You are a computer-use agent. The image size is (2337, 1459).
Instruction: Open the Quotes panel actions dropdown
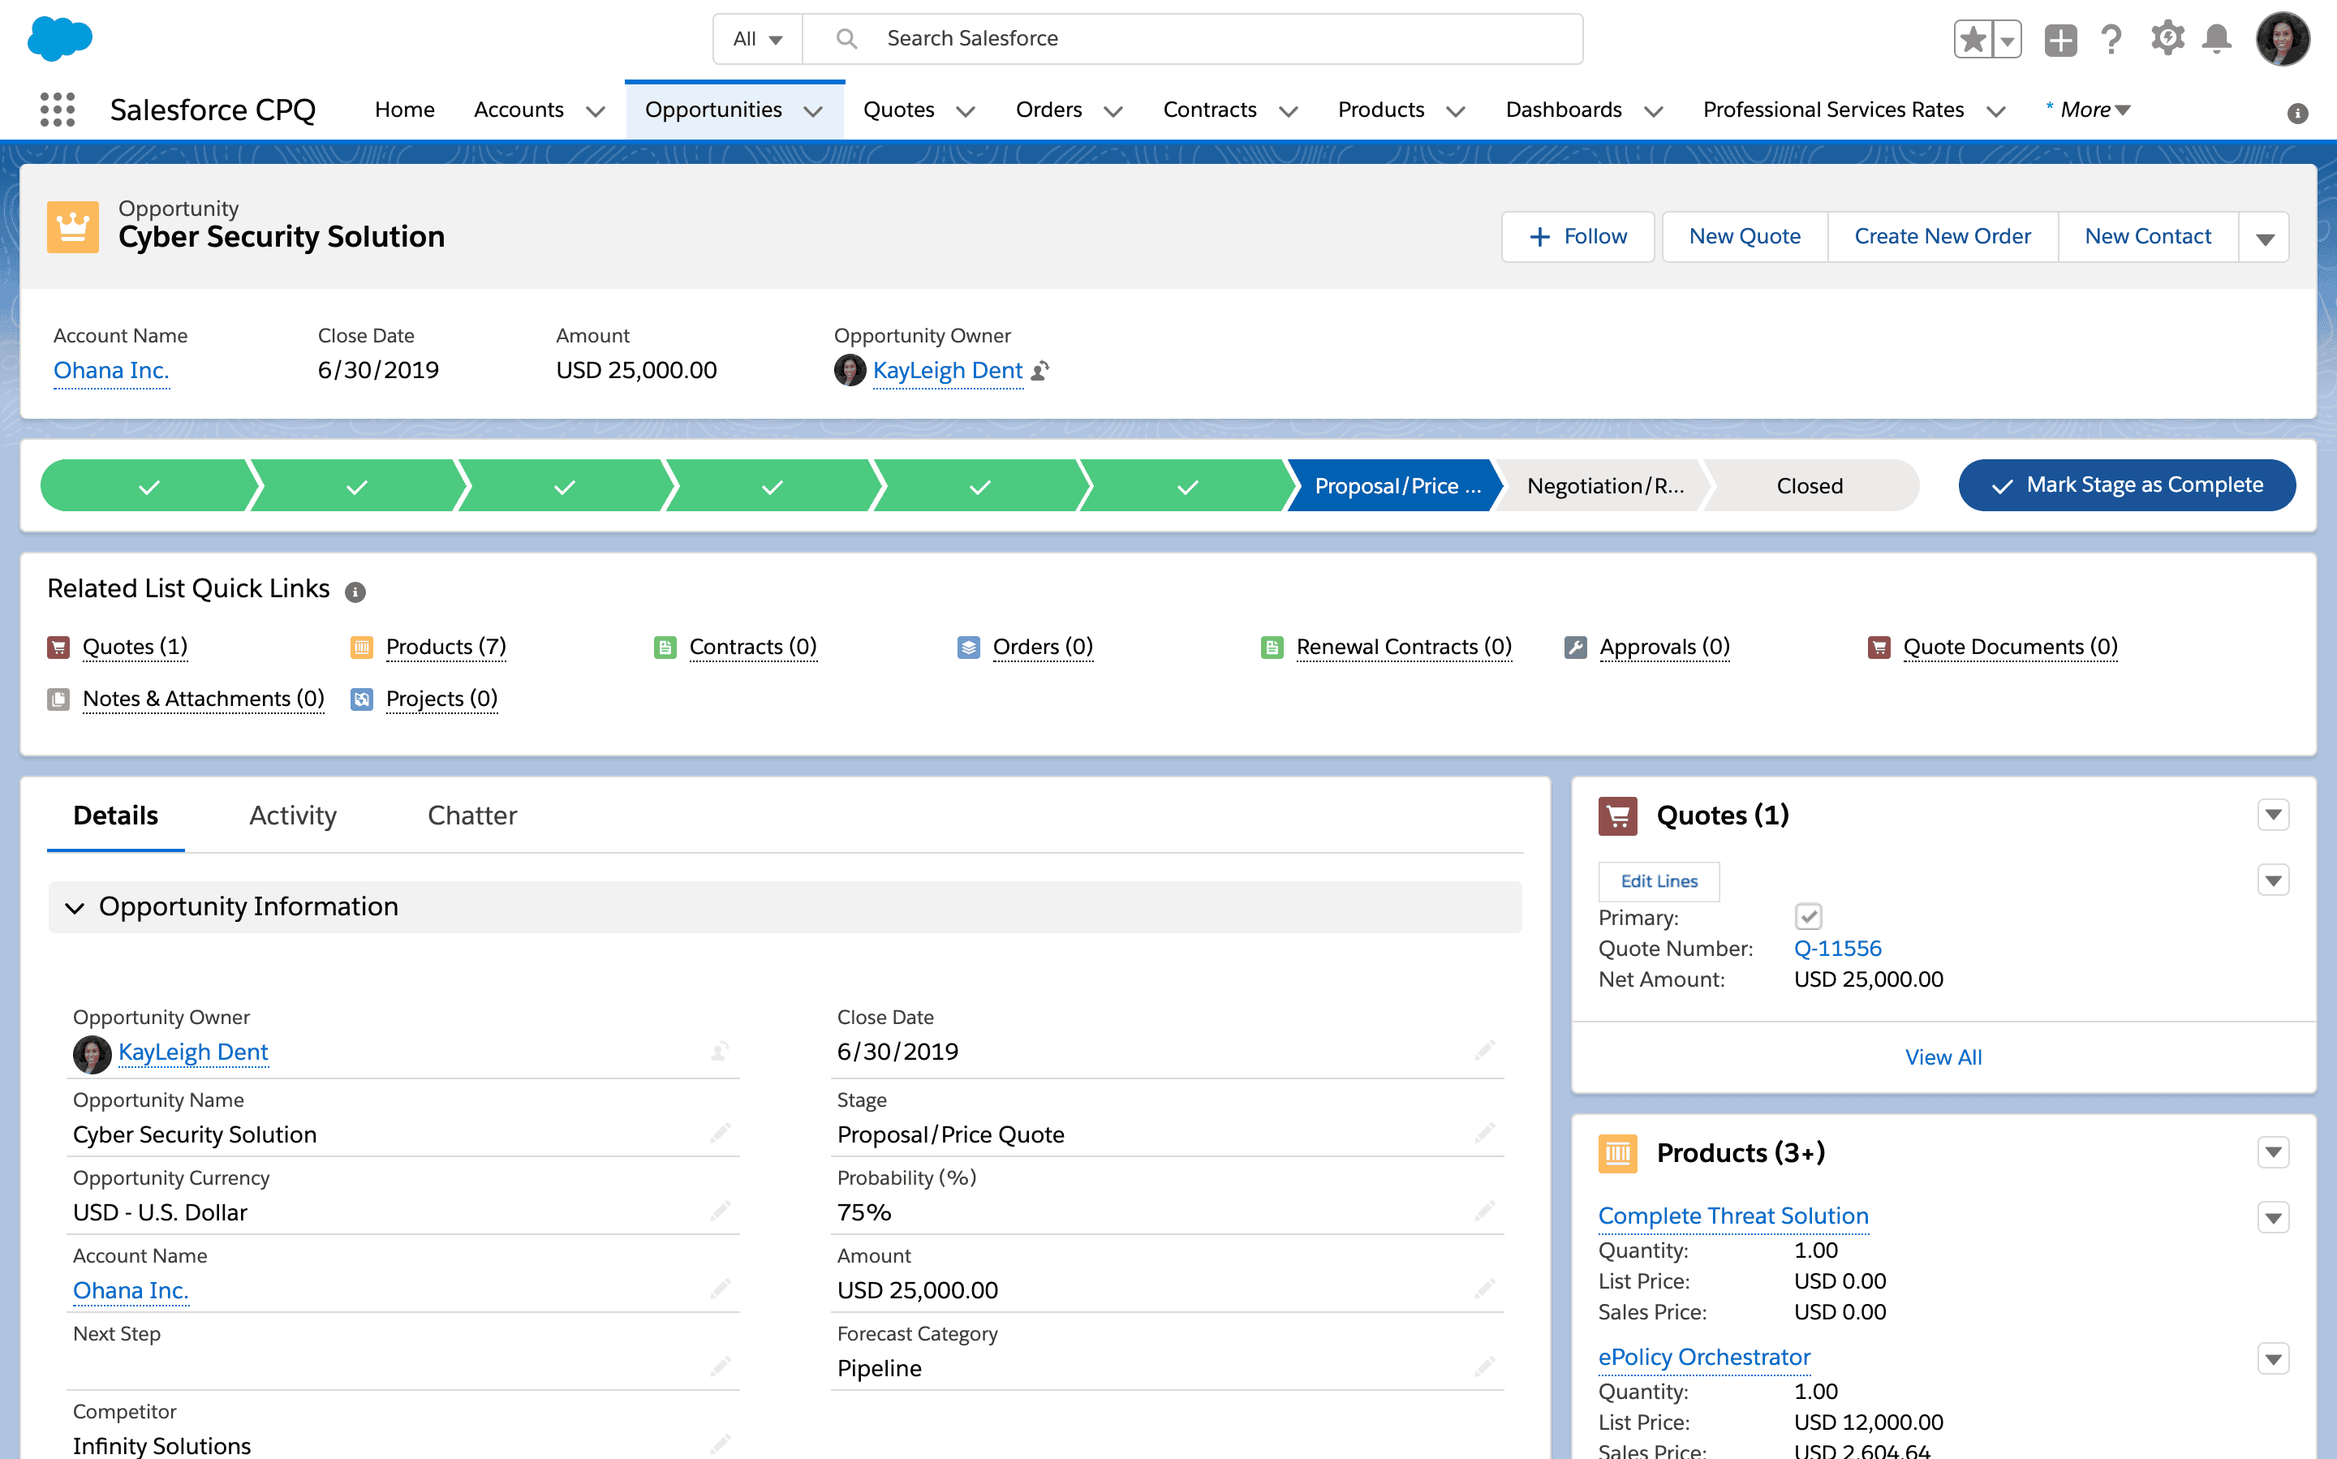(2275, 815)
